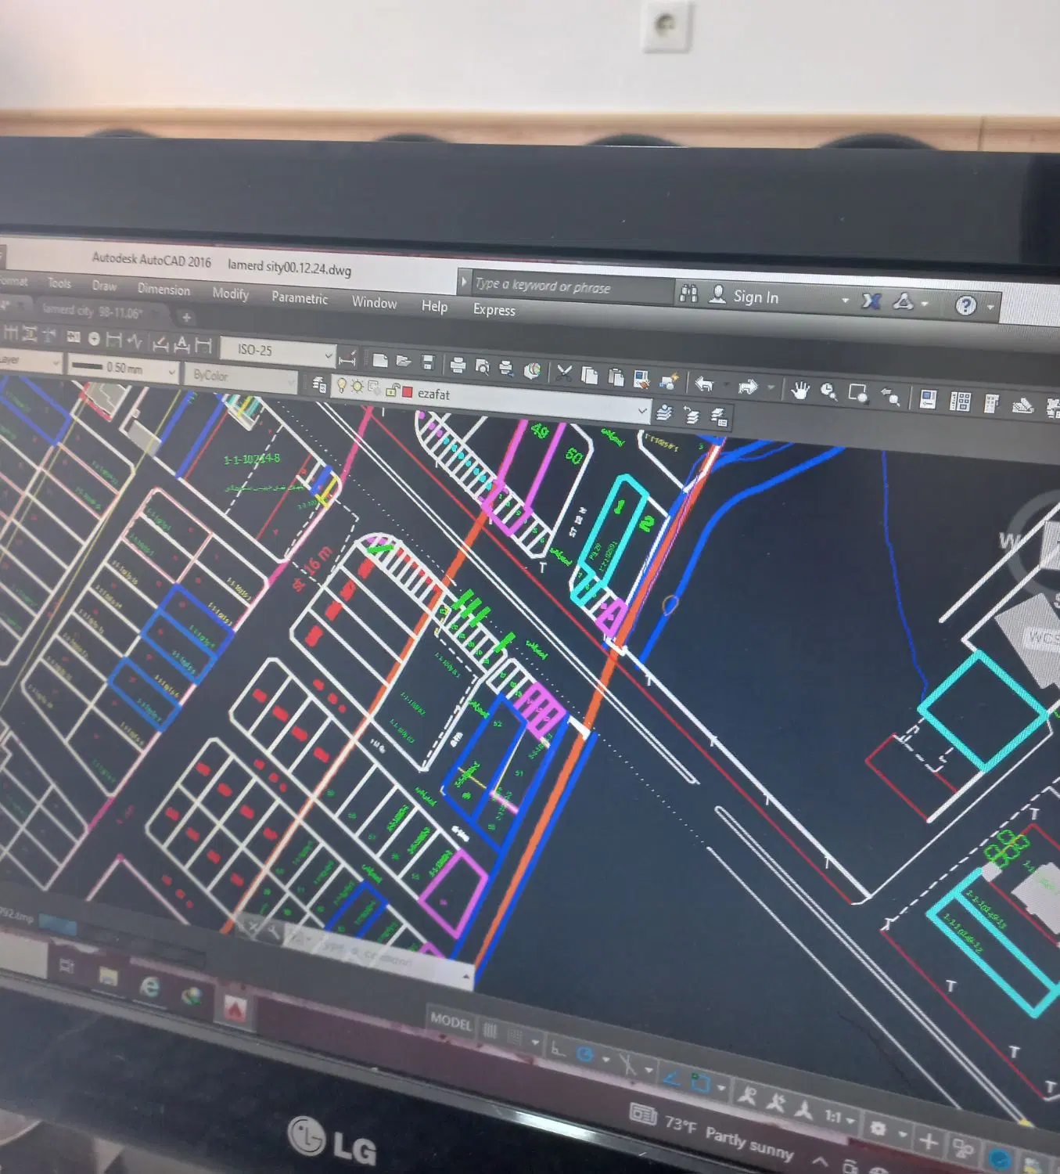Open the DesignCenter icon
This screenshot has width=1060, height=1174.
point(960,402)
